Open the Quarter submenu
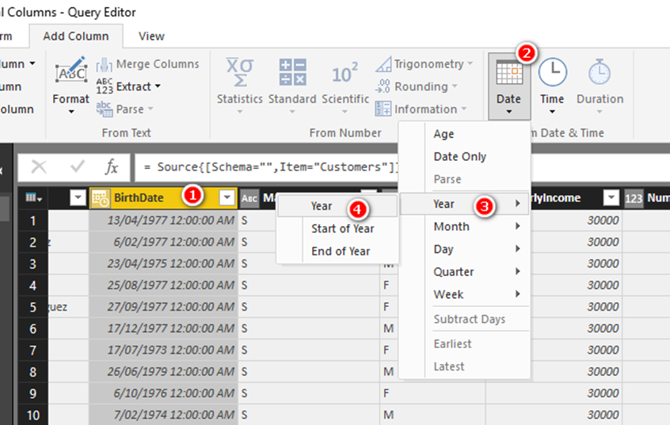The height and width of the screenshot is (425, 670). tap(465, 272)
